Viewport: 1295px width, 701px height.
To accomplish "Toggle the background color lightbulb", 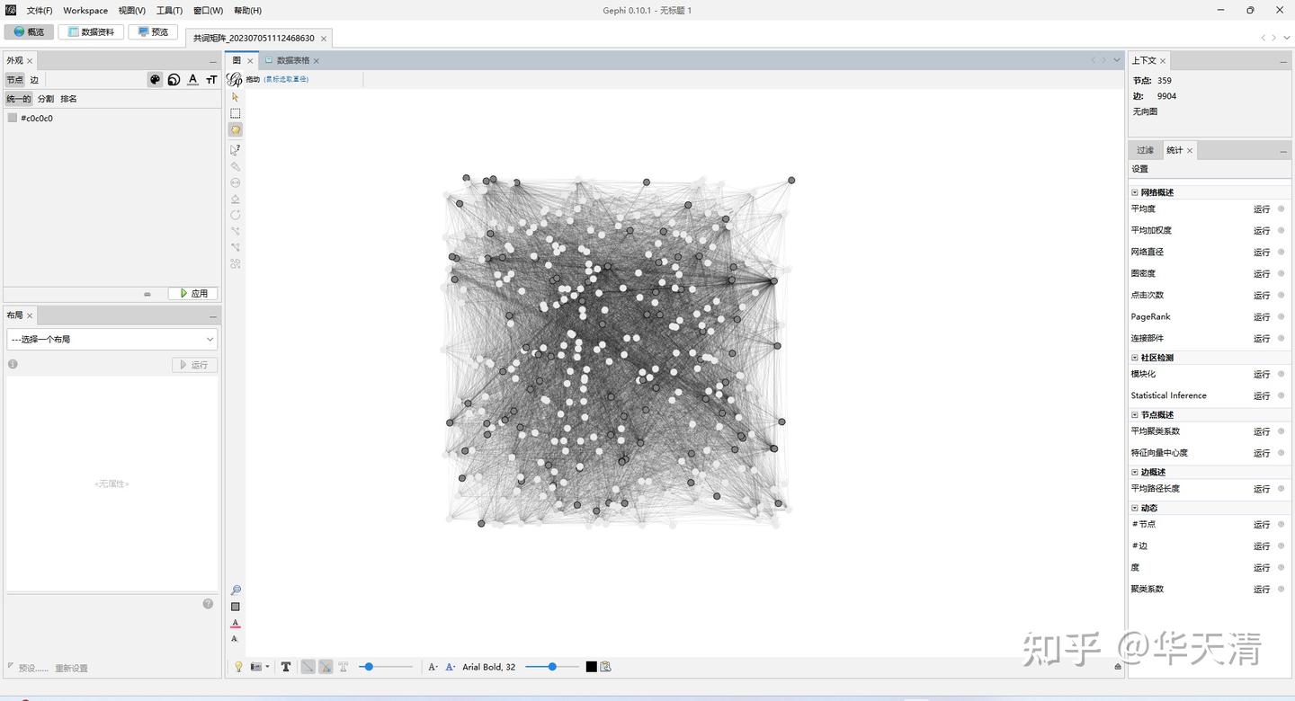I will click(238, 667).
